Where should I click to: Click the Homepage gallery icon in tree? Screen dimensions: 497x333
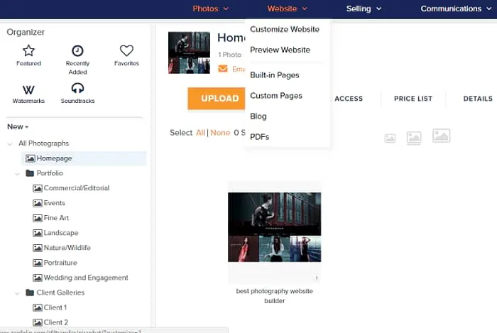pos(30,158)
